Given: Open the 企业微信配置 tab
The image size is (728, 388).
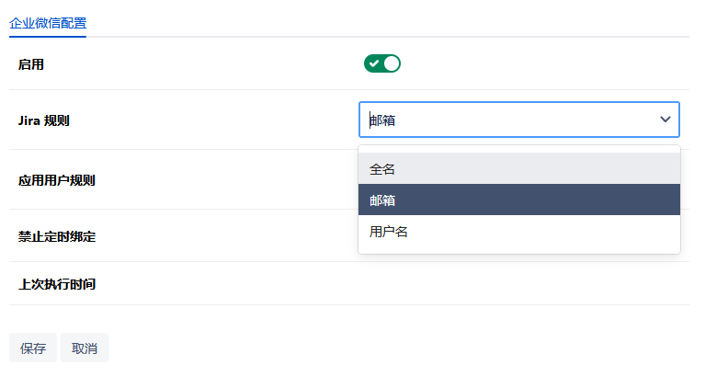Looking at the screenshot, I should point(48,23).
